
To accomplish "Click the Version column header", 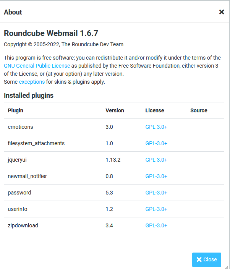I will pyautogui.click(x=115, y=110).
